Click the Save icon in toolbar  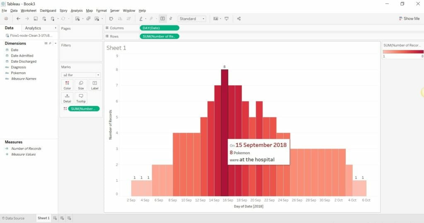click(x=36, y=19)
